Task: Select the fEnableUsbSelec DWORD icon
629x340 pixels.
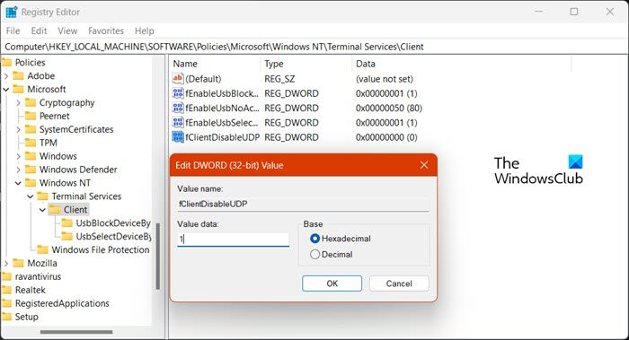Action: pyautogui.click(x=178, y=123)
